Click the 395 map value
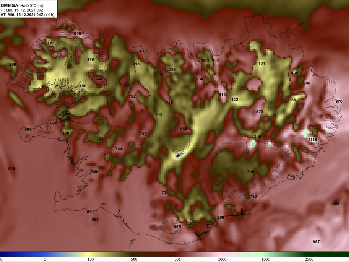The image size is (349, 262). pyautogui.click(x=251, y=172)
